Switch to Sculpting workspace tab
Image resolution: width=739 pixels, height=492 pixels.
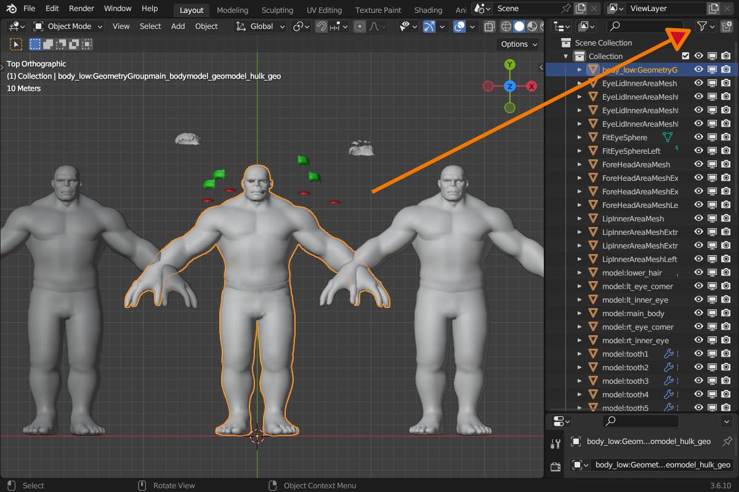coord(277,10)
